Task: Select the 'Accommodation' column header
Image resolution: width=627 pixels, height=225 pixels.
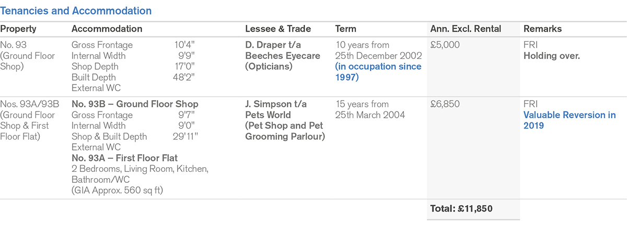Action: tap(107, 29)
